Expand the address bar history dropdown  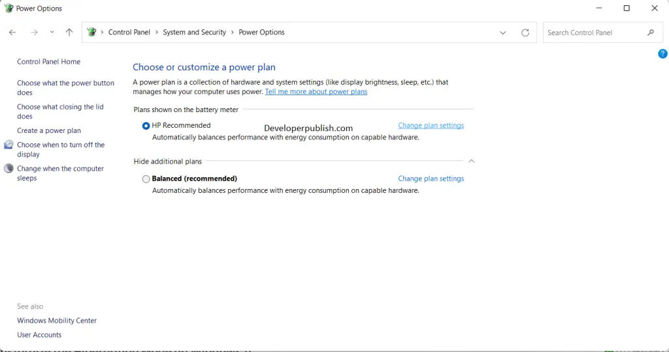pos(502,33)
